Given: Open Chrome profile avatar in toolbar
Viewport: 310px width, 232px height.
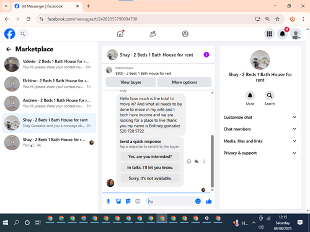Looking at the screenshot, I should tap(292, 19).
